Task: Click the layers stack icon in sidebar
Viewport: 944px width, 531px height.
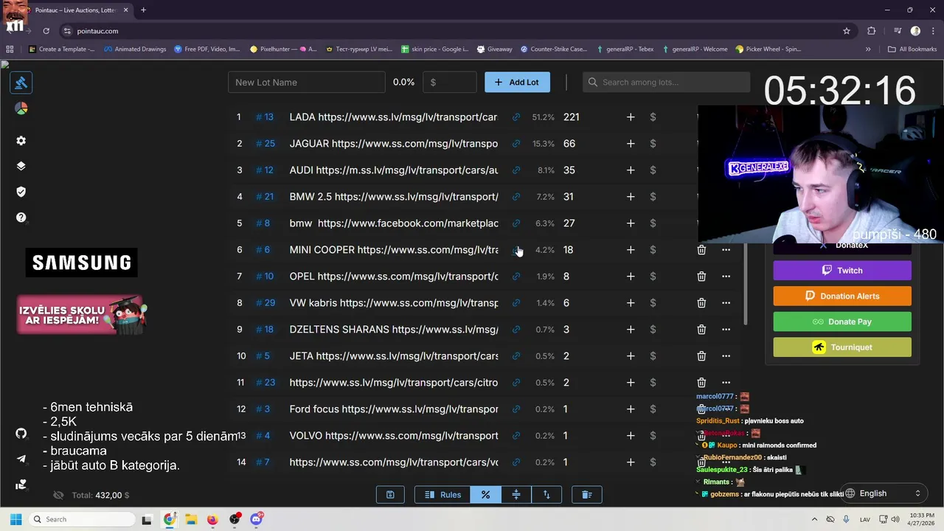Action: [21, 166]
